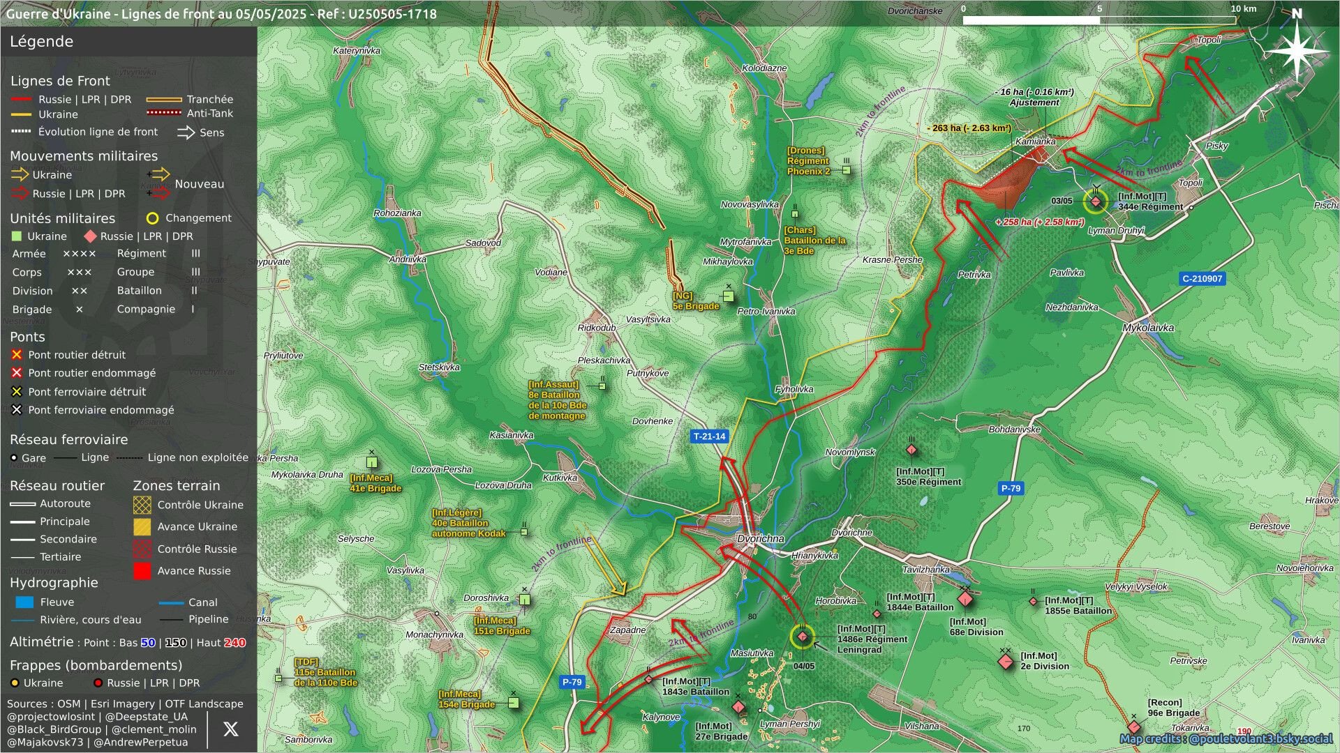Screen dimensions: 1340x753
Task: Click the distance scale bar
Action: pos(1099,20)
